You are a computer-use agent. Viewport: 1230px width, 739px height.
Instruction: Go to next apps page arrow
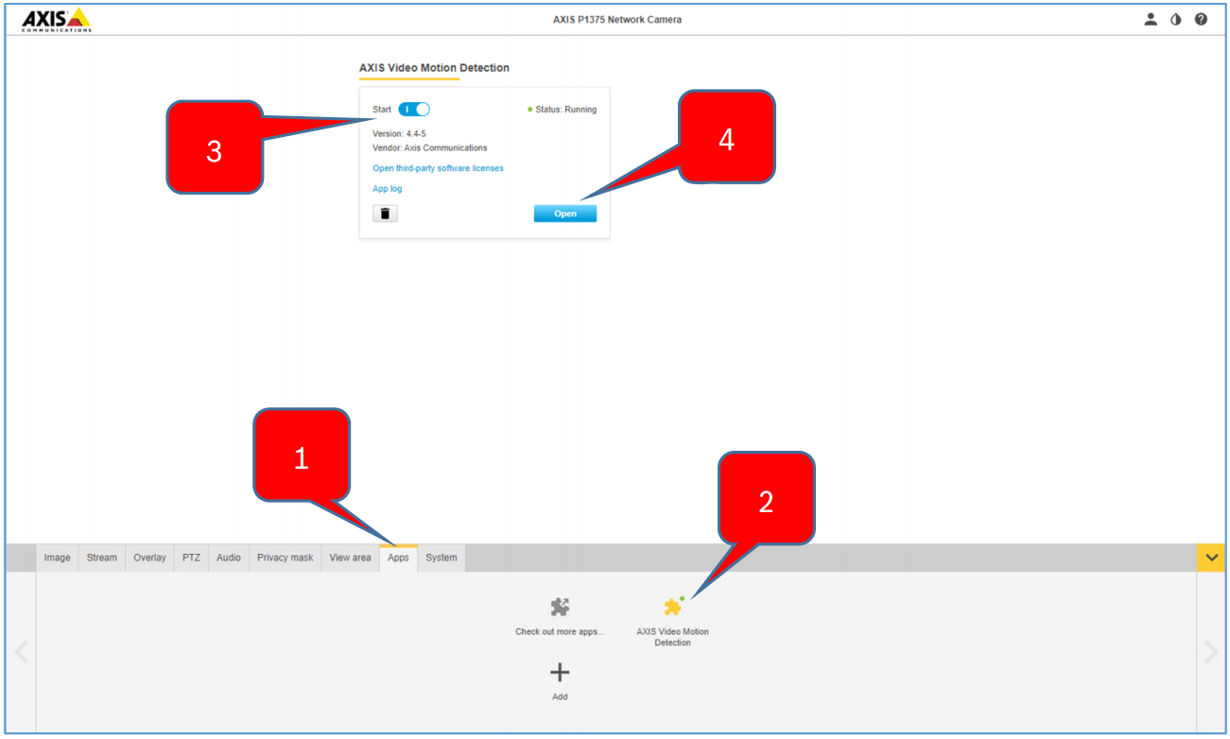(1210, 652)
